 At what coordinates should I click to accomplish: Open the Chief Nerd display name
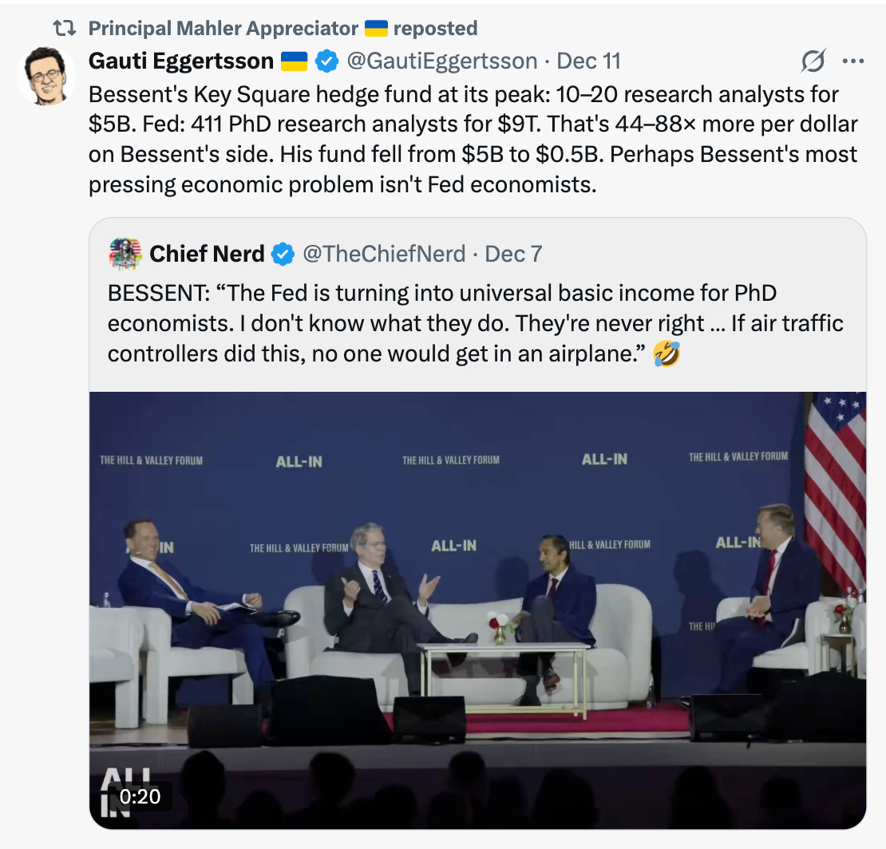pyautogui.click(x=207, y=254)
